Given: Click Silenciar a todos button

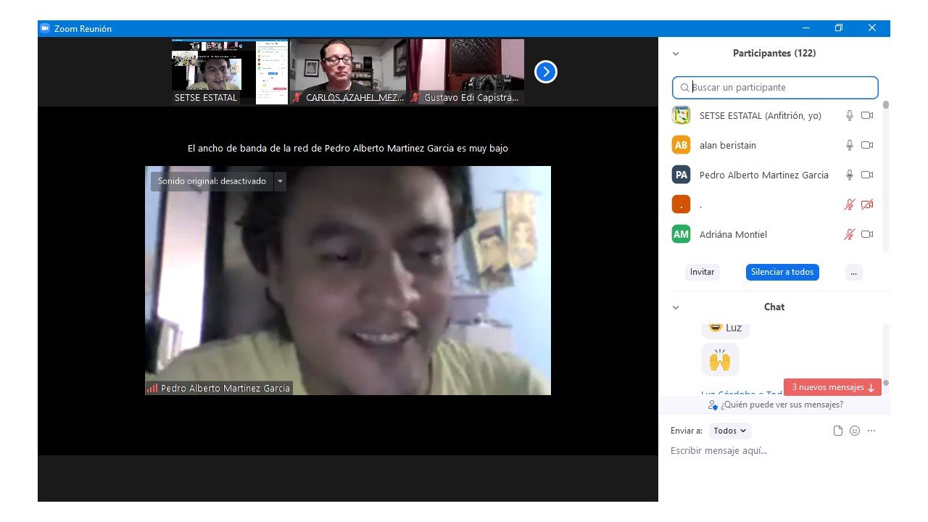Looking at the screenshot, I should [782, 273].
